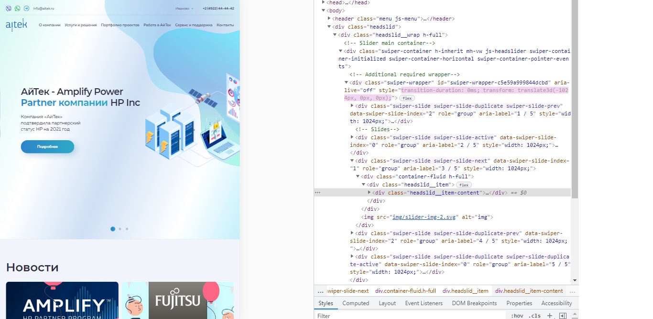
Task: Collapse the body element node
Action: [x=323, y=10]
